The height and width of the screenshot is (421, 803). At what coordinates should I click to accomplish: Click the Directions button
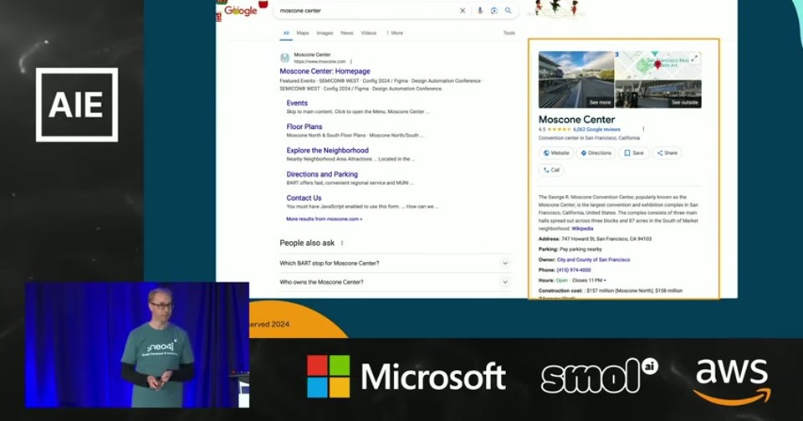(596, 152)
